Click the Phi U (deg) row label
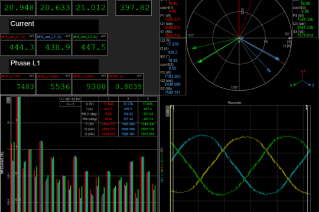319x212 pixels. point(90,114)
